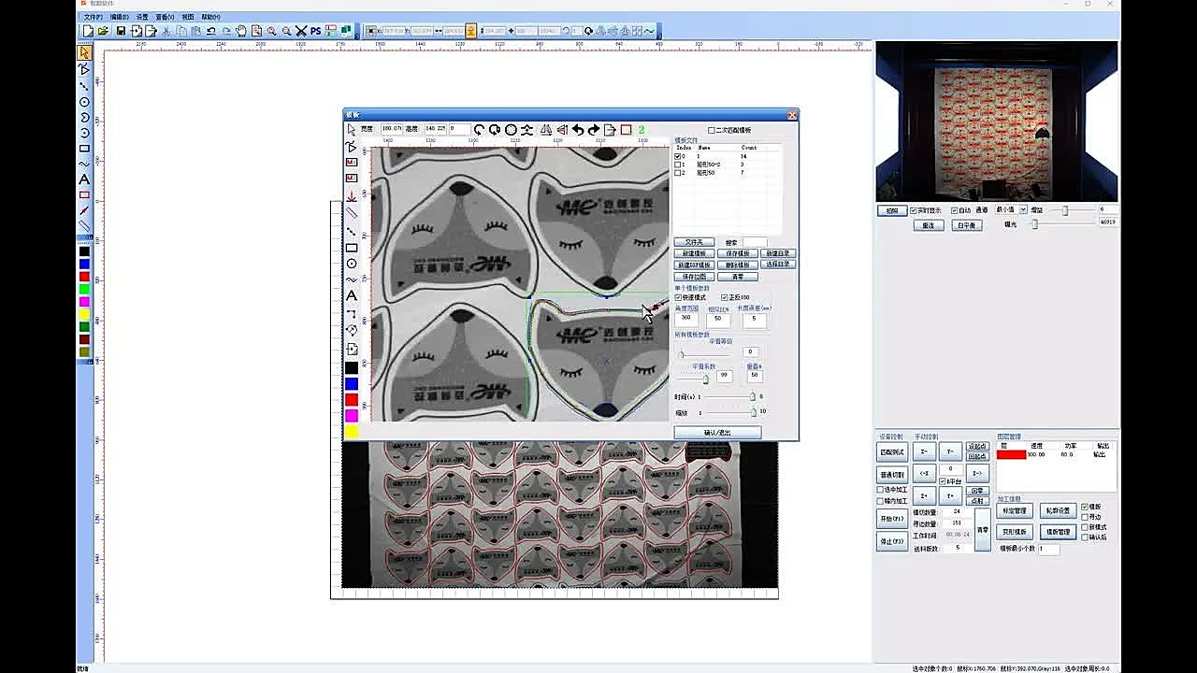
Task: Click the red square icon in template dialog toolbar
Action: point(626,130)
